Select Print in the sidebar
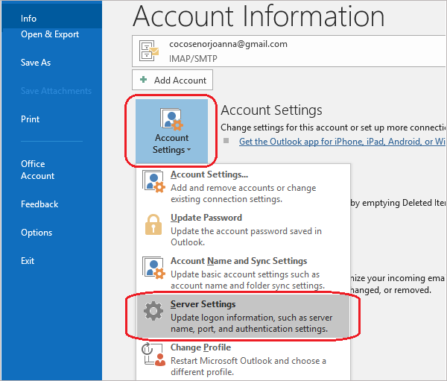Image resolution: width=447 pixels, height=381 pixels. [x=30, y=119]
